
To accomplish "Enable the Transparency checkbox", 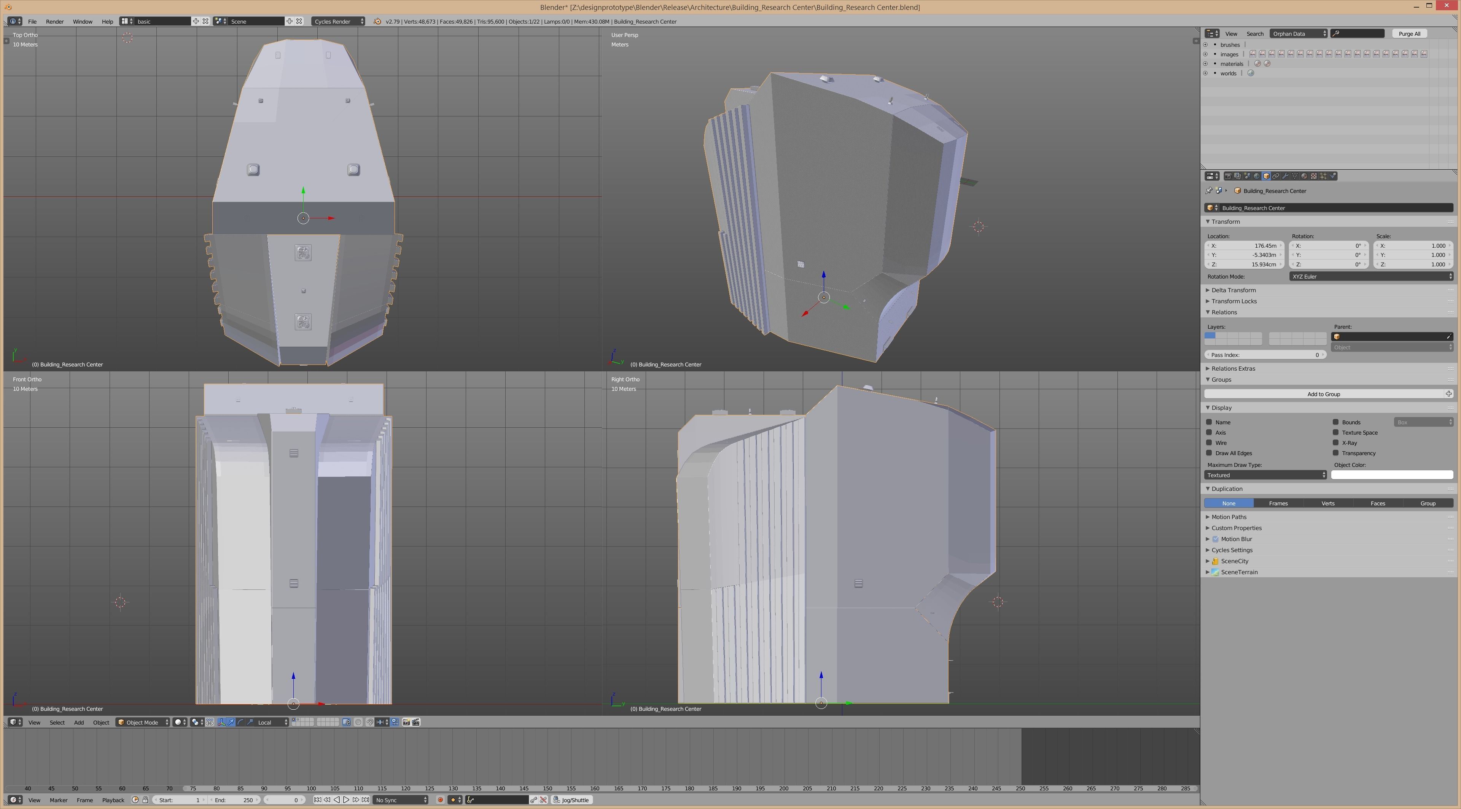I will tap(1336, 453).
